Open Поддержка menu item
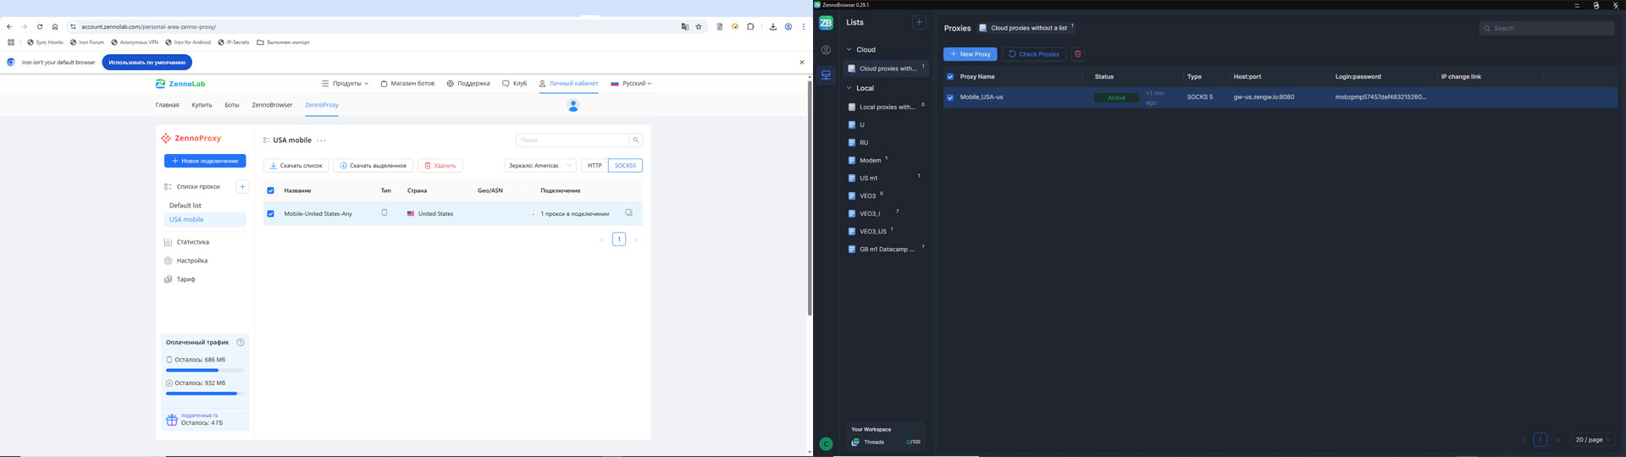 point(468,84)
